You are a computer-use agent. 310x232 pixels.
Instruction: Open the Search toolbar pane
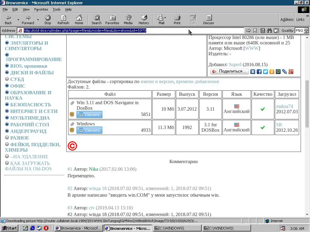tap(97, 20)
